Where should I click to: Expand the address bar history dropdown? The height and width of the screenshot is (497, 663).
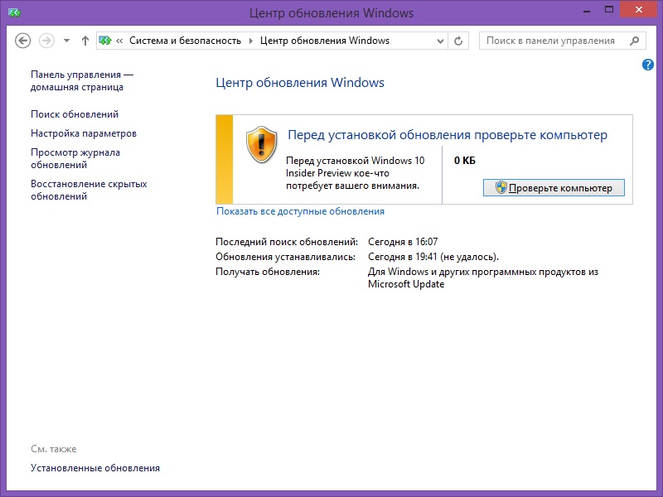[x=440, y=41]
